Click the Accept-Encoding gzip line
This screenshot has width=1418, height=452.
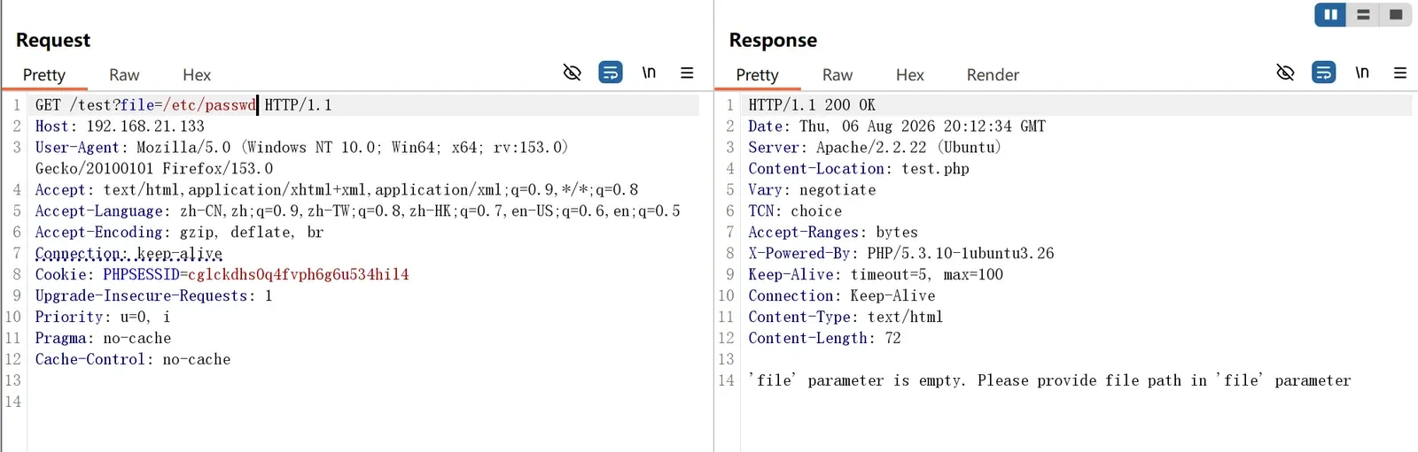tap(179, 233)
